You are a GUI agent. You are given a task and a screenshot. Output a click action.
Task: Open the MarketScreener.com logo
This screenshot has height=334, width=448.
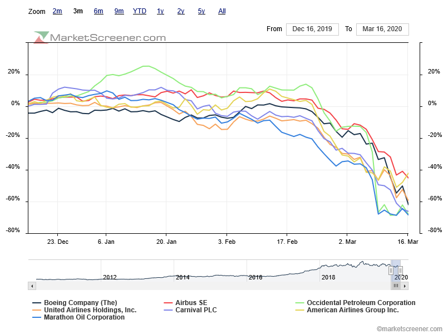[100, 37]
